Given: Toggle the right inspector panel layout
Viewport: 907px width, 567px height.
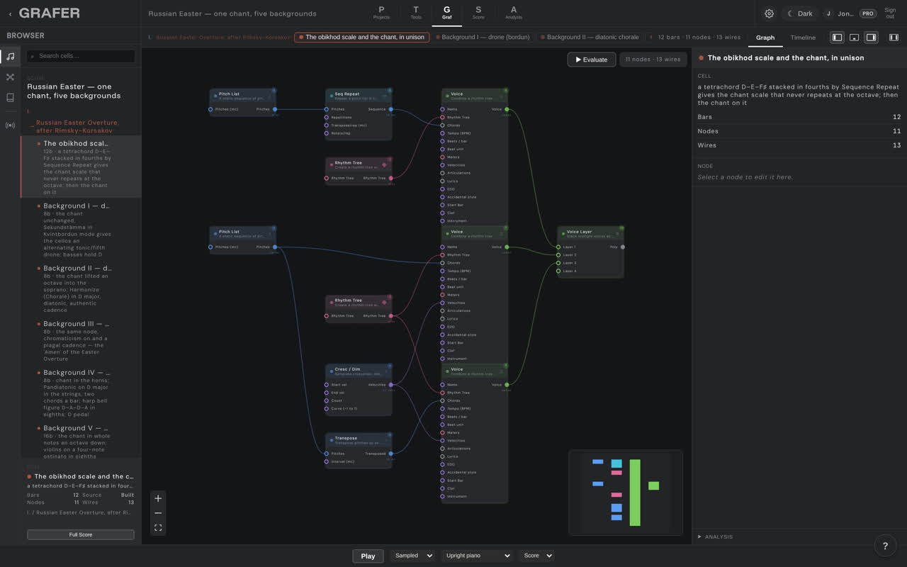Looking at the screenshot, I should point(871,38).
